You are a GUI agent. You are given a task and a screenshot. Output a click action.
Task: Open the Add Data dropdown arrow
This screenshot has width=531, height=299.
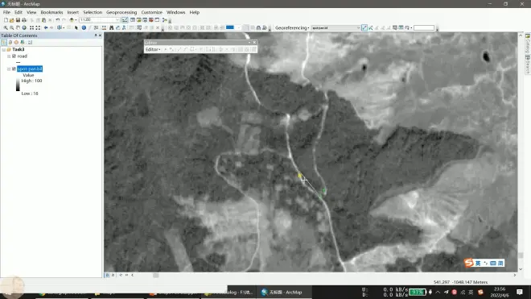pos(76,20)
